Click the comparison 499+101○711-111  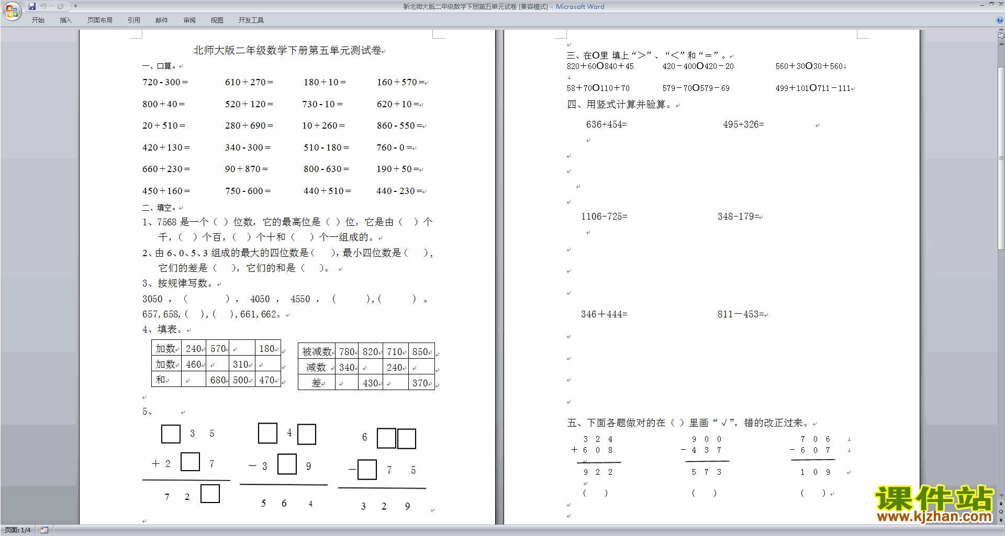[813, 88]
